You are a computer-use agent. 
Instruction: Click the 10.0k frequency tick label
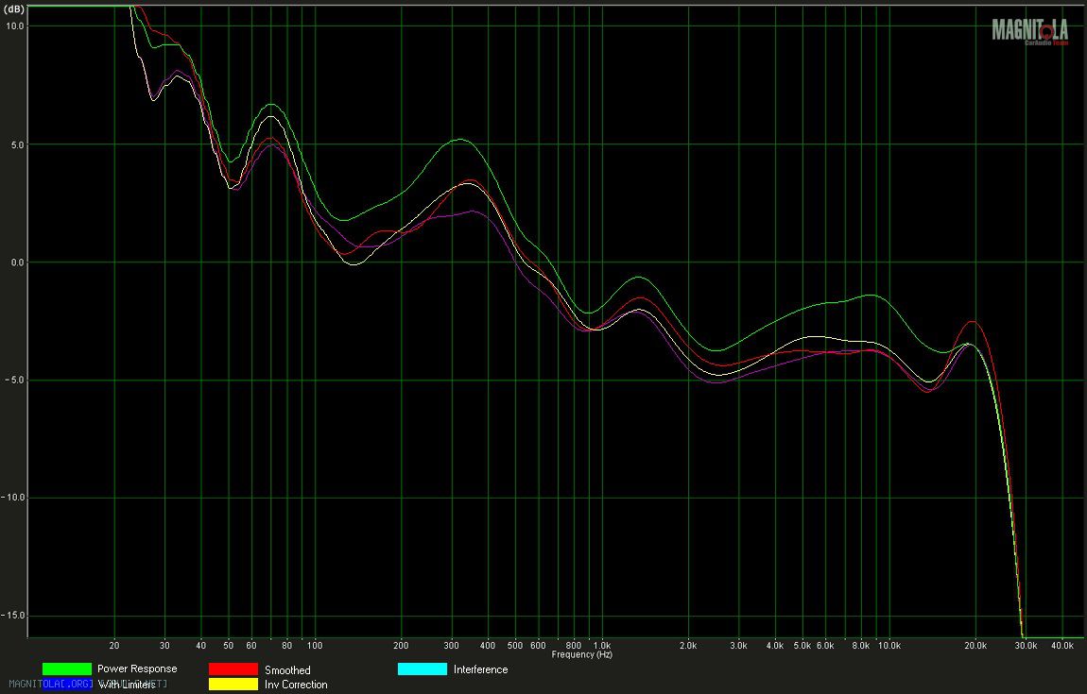point(889,645)
